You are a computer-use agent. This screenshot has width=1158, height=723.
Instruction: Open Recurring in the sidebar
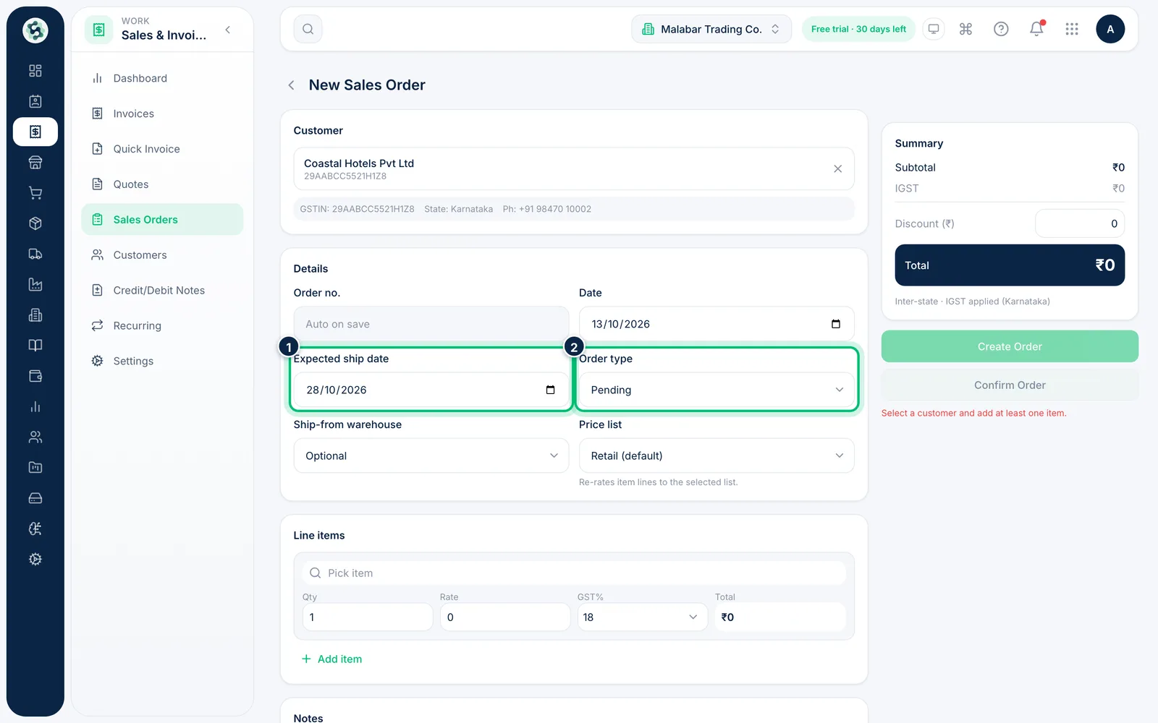click(x=162, y=326)
